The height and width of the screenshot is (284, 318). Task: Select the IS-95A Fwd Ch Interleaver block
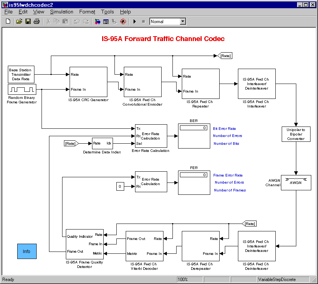257,84
